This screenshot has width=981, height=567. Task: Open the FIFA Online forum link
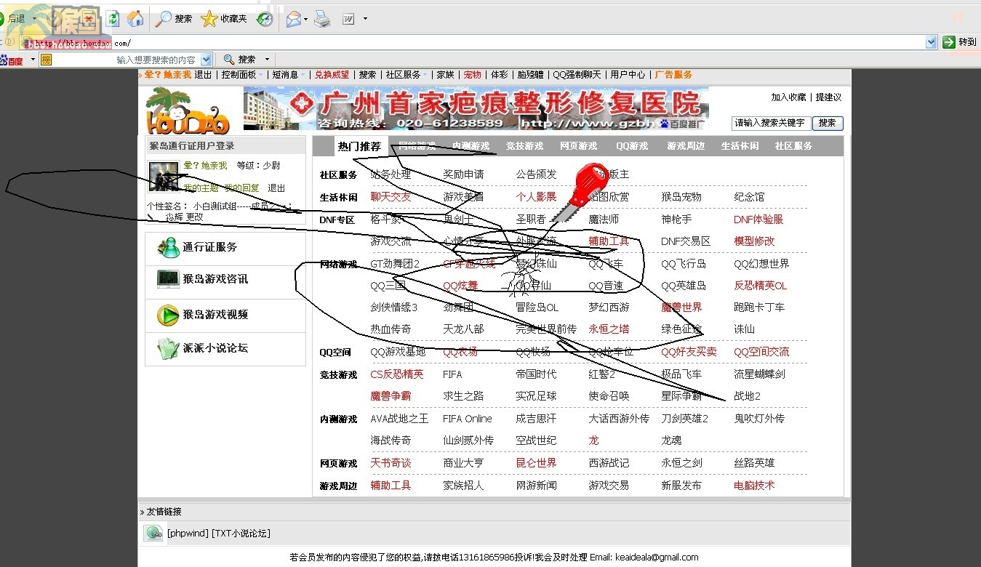pyautogui.click(x=468, y=419)
